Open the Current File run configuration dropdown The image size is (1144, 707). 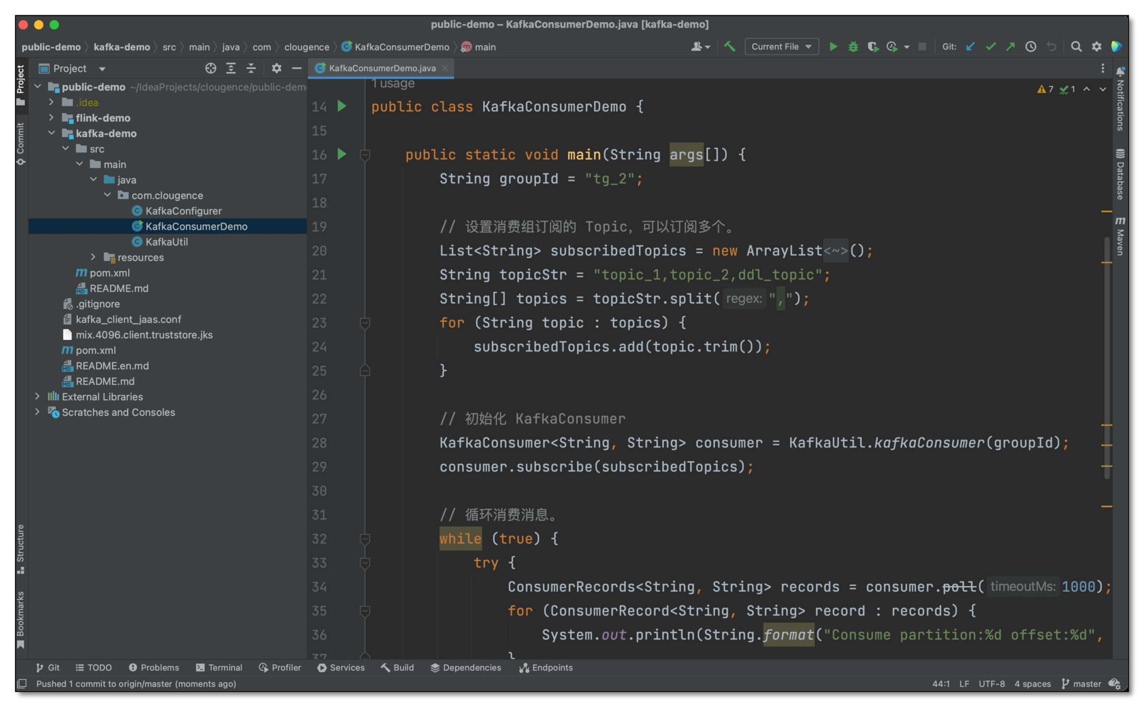(781, 46)
